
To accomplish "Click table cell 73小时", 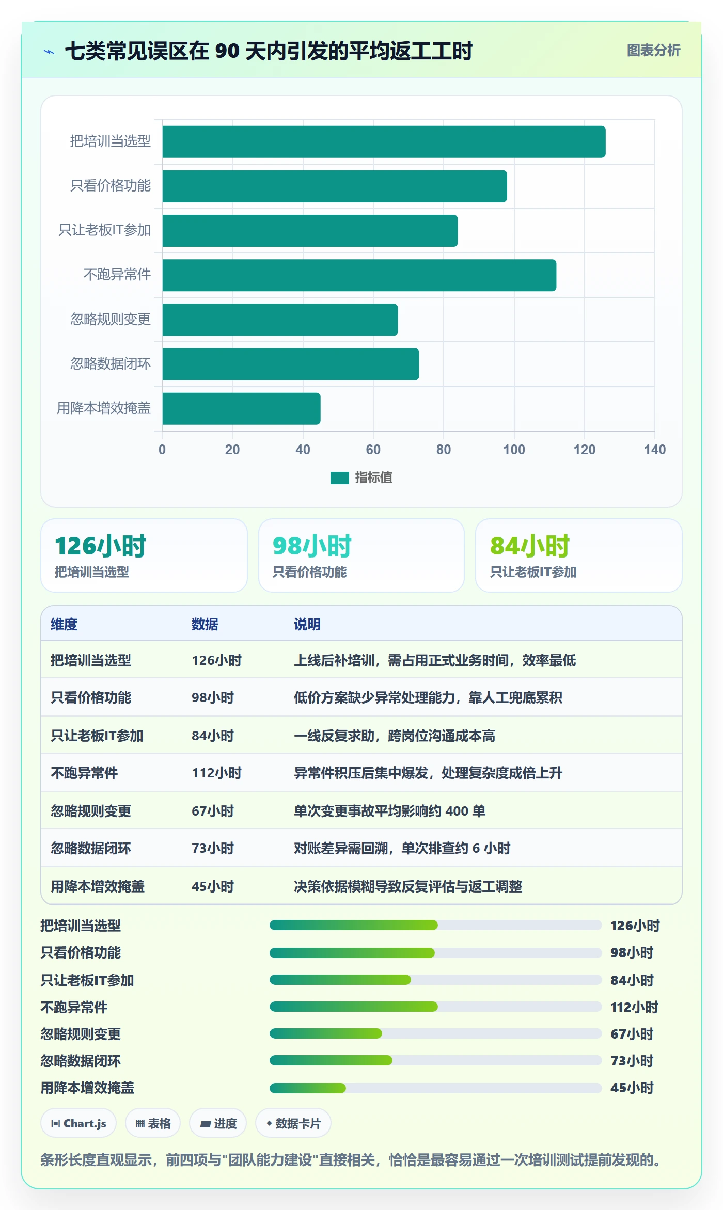I will [x=213, y=848].
